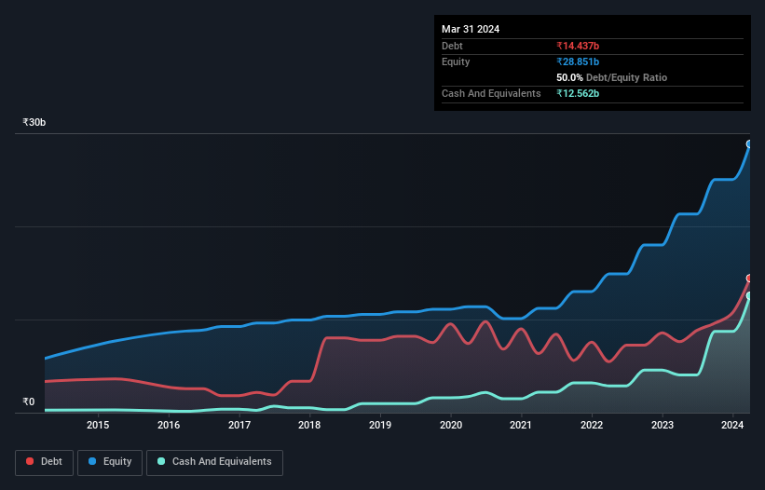
Task: Select the Equity endpoint marker at Mar 2024
Action: [749, 143]
